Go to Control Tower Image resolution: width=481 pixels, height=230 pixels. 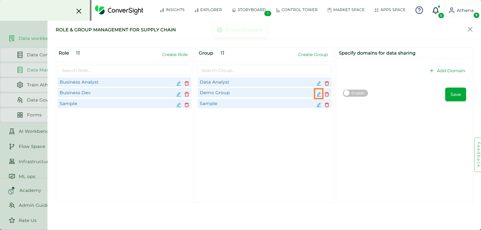297,10
